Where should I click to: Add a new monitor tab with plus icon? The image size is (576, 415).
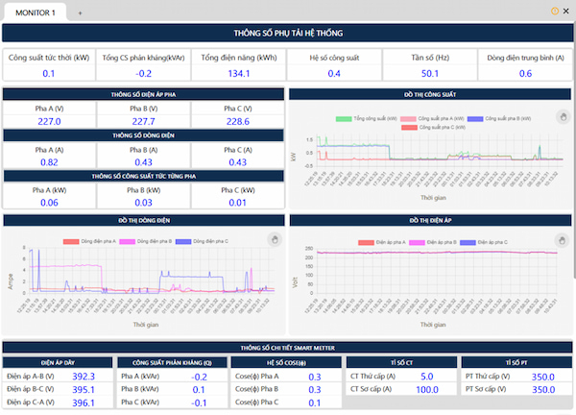point(80,13)
